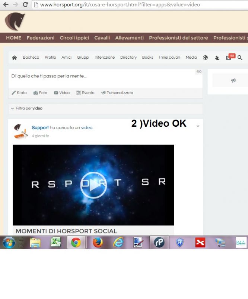Open Cavalli menu item

point(102,38)
